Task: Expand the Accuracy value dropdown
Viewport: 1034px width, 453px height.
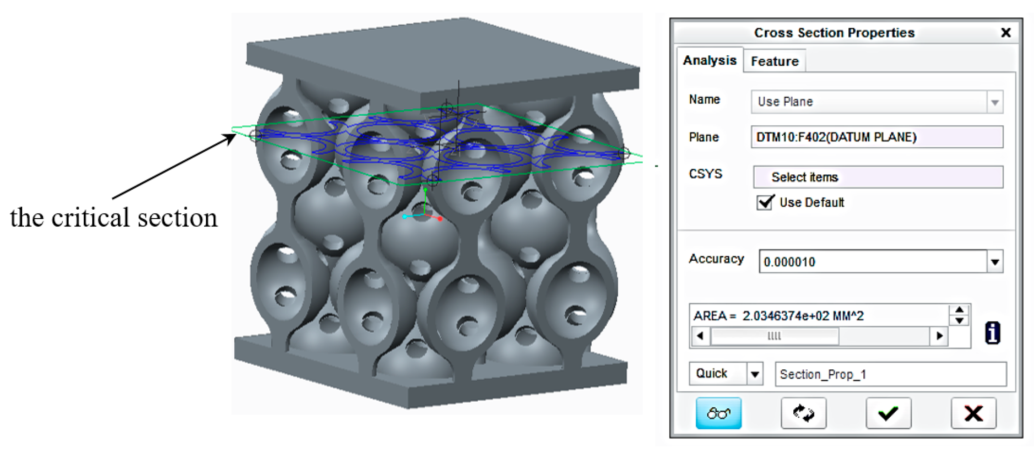Action: click(995, 262)
